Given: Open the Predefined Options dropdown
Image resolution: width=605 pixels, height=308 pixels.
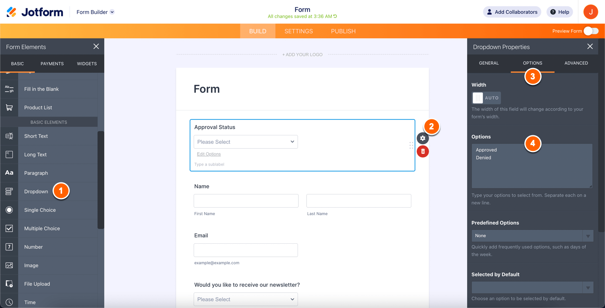Looking at the screenshot, I should (x=532, y=236).
